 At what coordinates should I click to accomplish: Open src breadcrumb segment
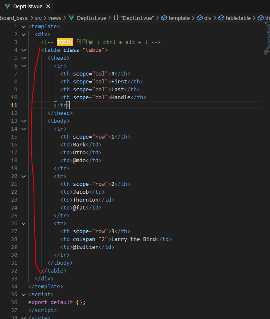[38, 18]
